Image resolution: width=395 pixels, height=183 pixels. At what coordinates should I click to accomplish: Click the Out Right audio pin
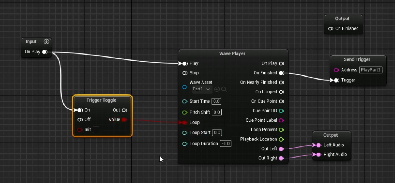tap(282, 158)
